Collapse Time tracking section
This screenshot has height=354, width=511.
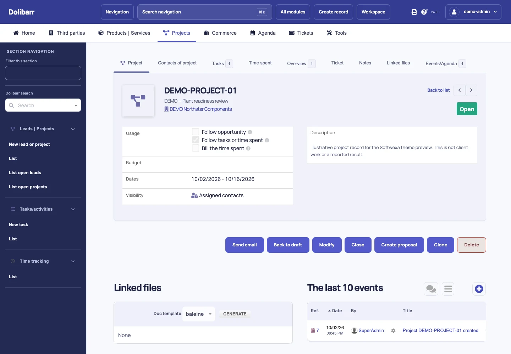tap(73, 261)
